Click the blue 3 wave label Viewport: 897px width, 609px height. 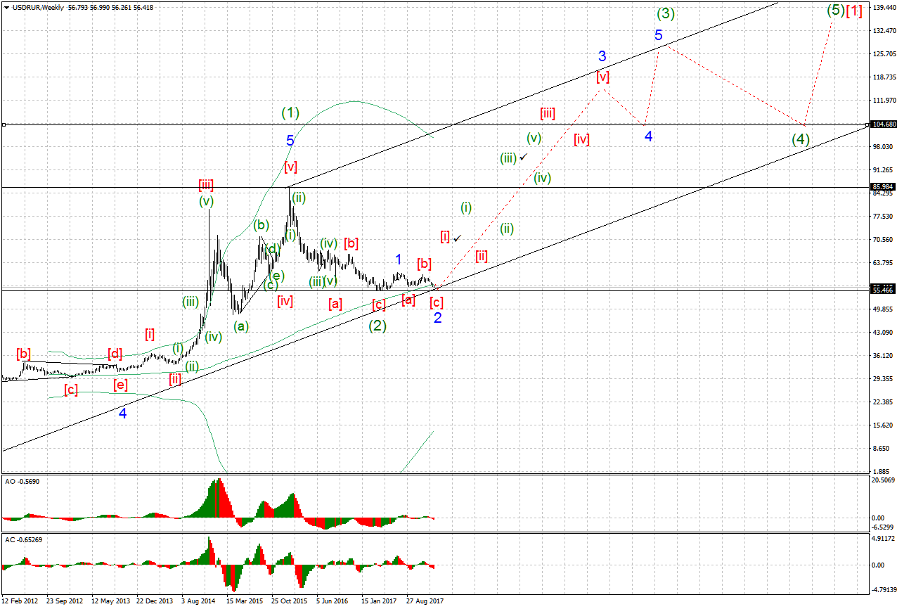point(602,56)
